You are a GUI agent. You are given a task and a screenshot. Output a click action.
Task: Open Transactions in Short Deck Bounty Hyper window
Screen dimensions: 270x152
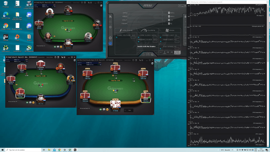coord(119,60)
